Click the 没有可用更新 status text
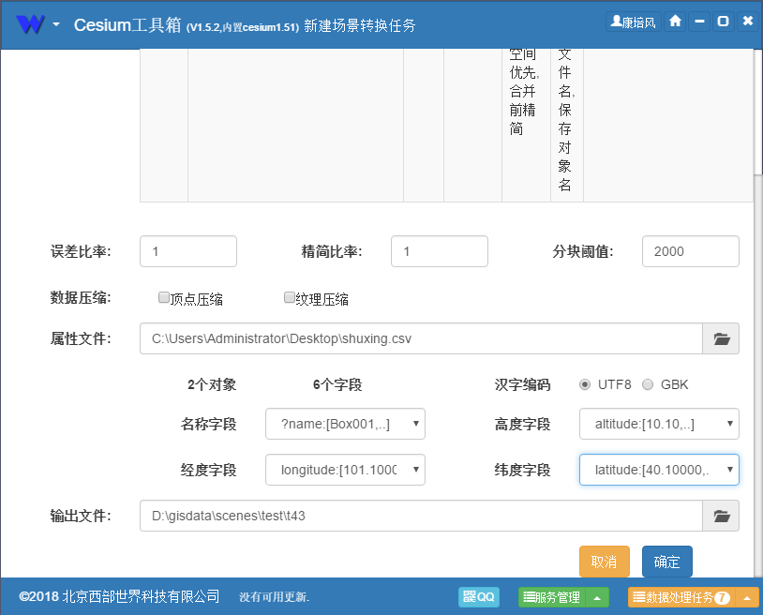Screen dimensions: 763x615 pyautogui.click(x=274, y=597)
